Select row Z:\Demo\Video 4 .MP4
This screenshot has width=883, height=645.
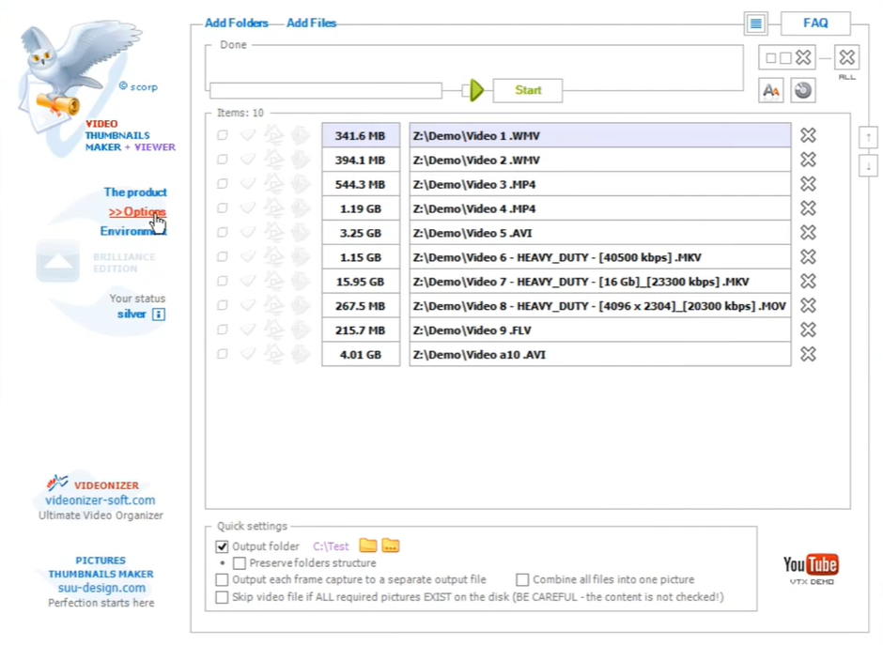(x=600, y=208)
